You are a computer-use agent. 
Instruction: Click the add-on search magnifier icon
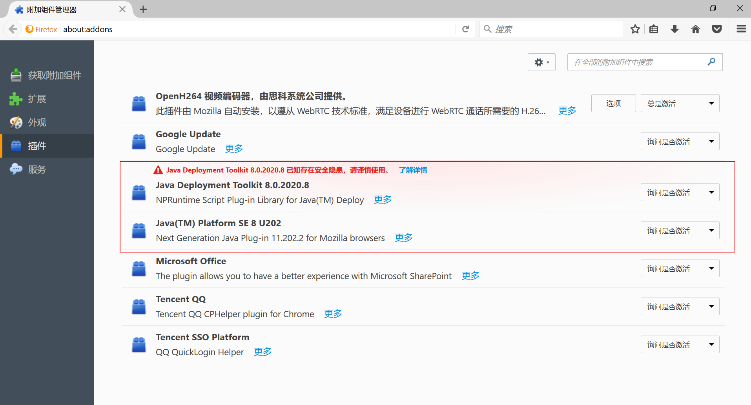pos(711,62)
